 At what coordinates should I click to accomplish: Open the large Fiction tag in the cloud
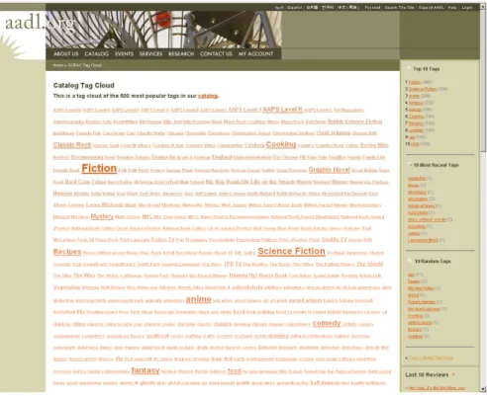coord(99,169)
